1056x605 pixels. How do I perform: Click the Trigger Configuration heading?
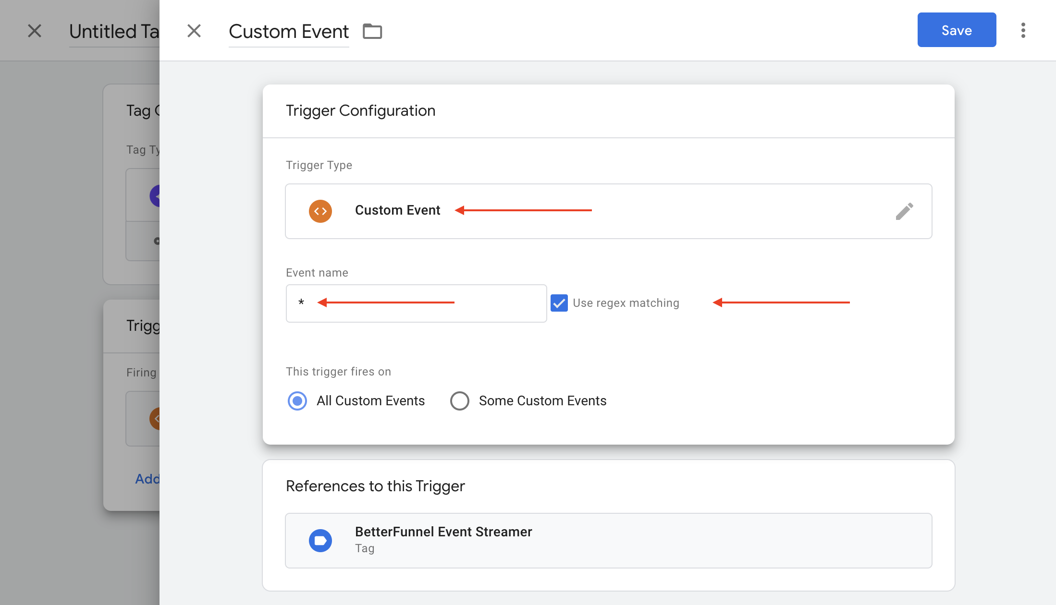click(360, 111)
